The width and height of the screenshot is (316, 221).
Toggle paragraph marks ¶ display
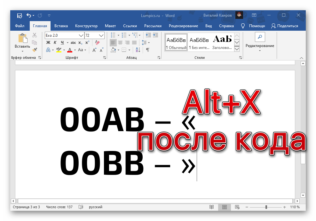tap(147, 50)
